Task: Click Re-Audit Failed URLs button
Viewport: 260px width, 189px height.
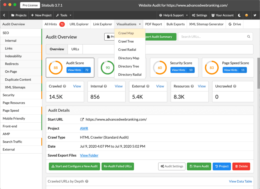Action: [118, 166]
